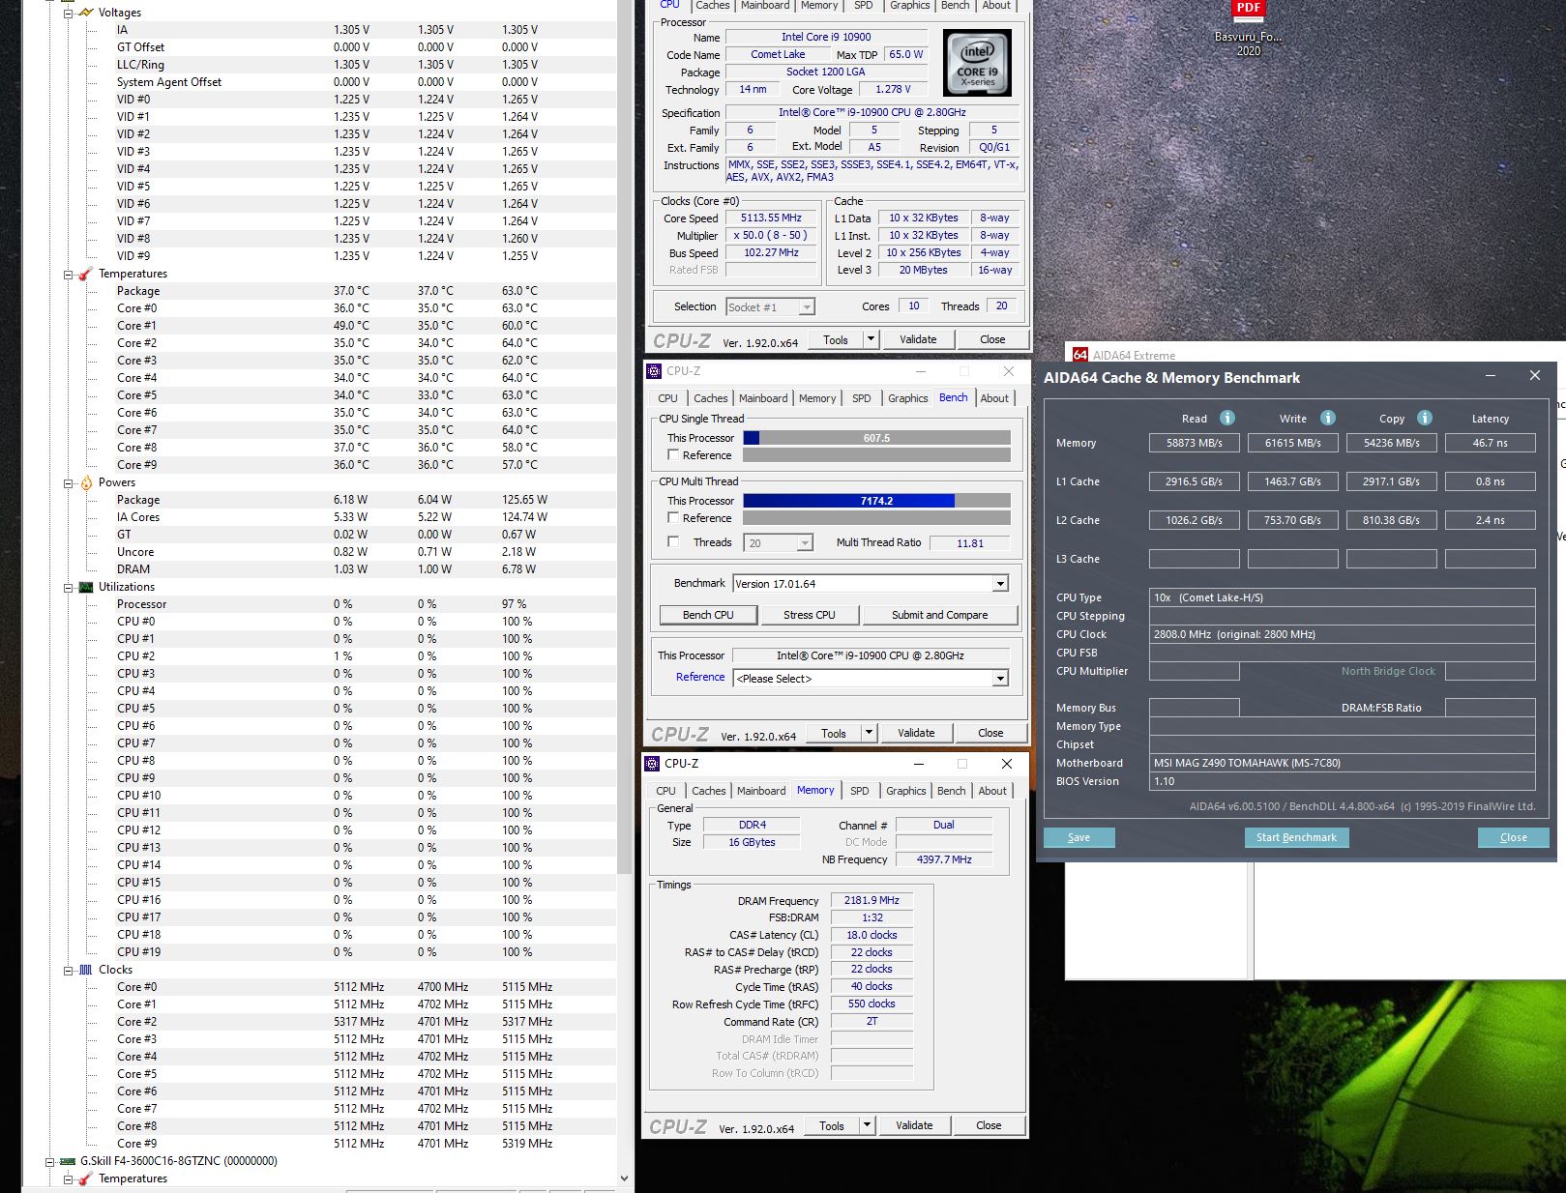Click the CPU-Z Memory window title icon
The width and height of the screenshot is (1566, 1193).
tap(652, 764)
